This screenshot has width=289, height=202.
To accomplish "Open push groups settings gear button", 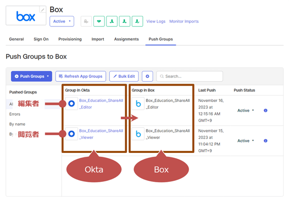I will coord(147,76).
